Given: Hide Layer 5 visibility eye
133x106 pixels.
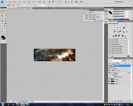Looking at the screenshot, I should (x=109, y=66).
